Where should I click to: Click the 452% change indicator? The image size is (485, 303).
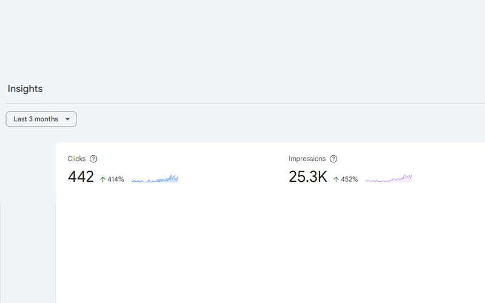point(349,179)
